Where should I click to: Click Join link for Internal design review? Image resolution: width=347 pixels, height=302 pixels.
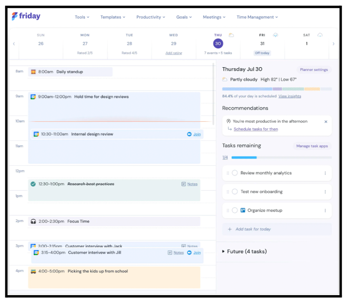(x=197, y=134)
